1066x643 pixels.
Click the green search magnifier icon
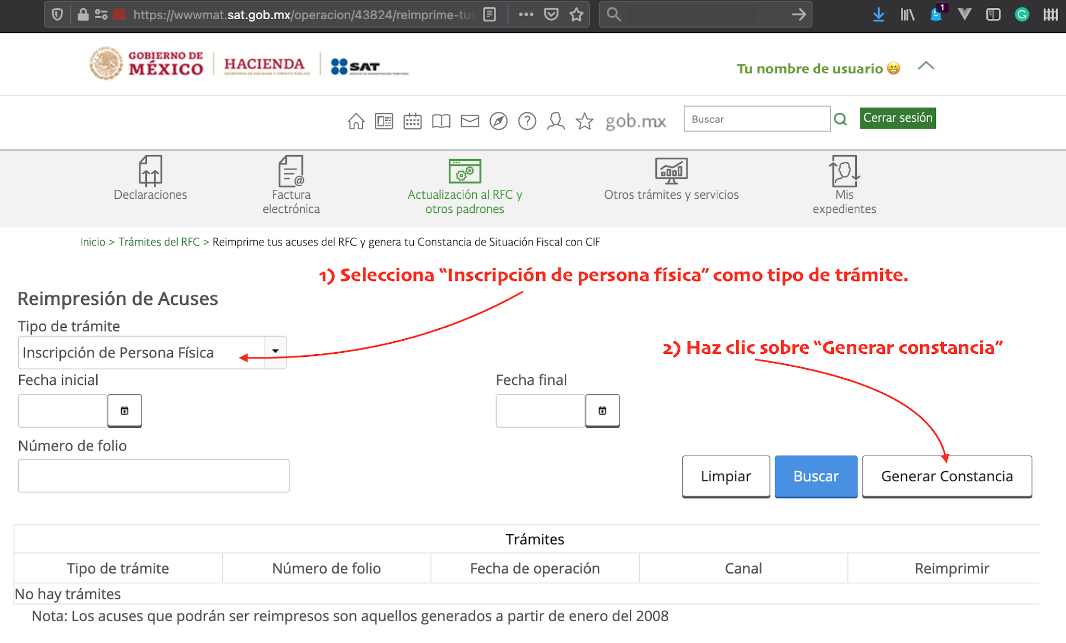point(840,119)
